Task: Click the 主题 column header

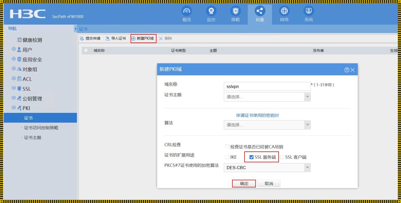Action: coord(213,50)
